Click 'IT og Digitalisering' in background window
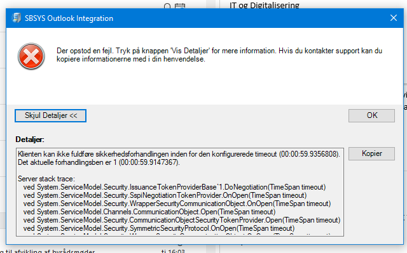 pyautogui.click(x=265, y=5)
